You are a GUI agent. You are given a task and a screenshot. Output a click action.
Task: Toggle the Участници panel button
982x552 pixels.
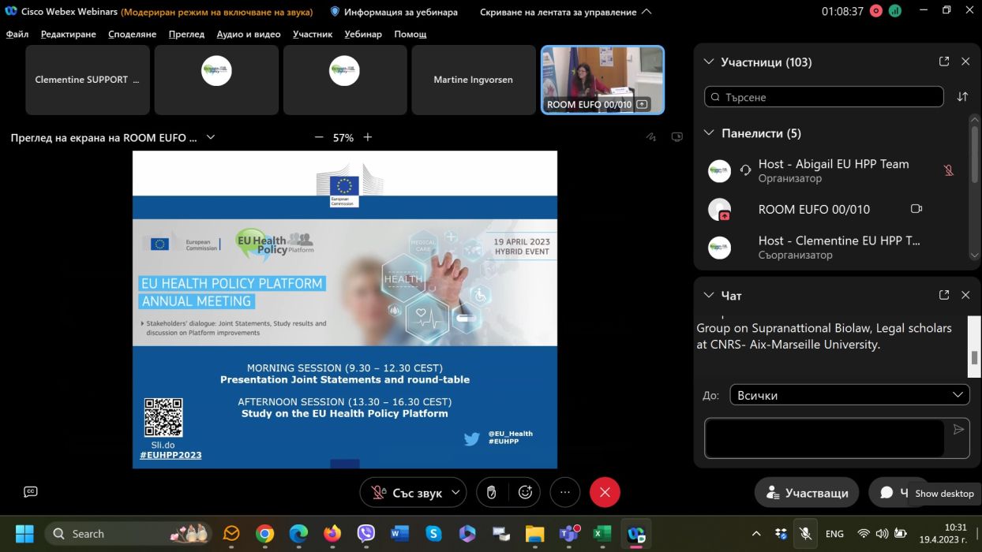click(807, 493)
